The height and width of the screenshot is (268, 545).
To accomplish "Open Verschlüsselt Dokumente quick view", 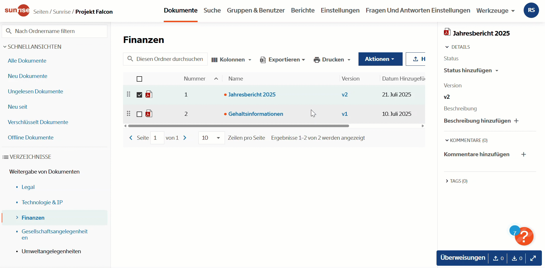I will click(x=38, y=122).
